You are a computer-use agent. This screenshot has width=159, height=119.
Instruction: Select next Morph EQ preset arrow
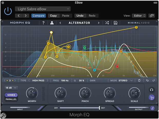pyautogui.click(x=98, y=23)
